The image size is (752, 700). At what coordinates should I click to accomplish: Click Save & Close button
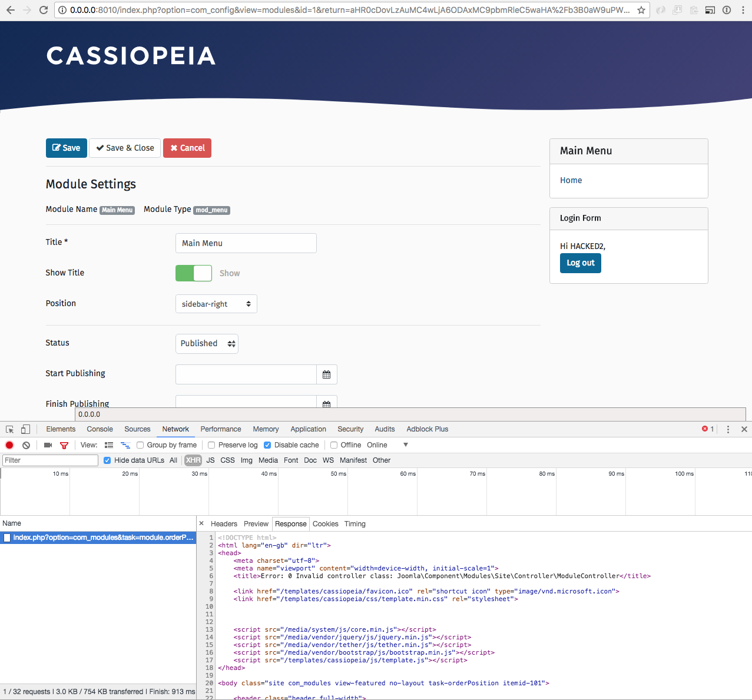click(x=125, y=148)
